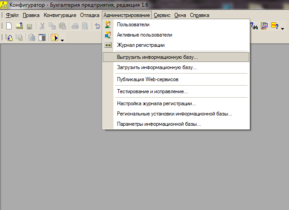Open Настройка журнала регистрации...
This screenshot has width=289, height=210.
click(x=176, y=103)
